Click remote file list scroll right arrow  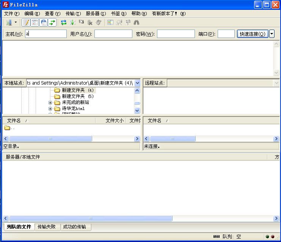(x=276, y=138)
